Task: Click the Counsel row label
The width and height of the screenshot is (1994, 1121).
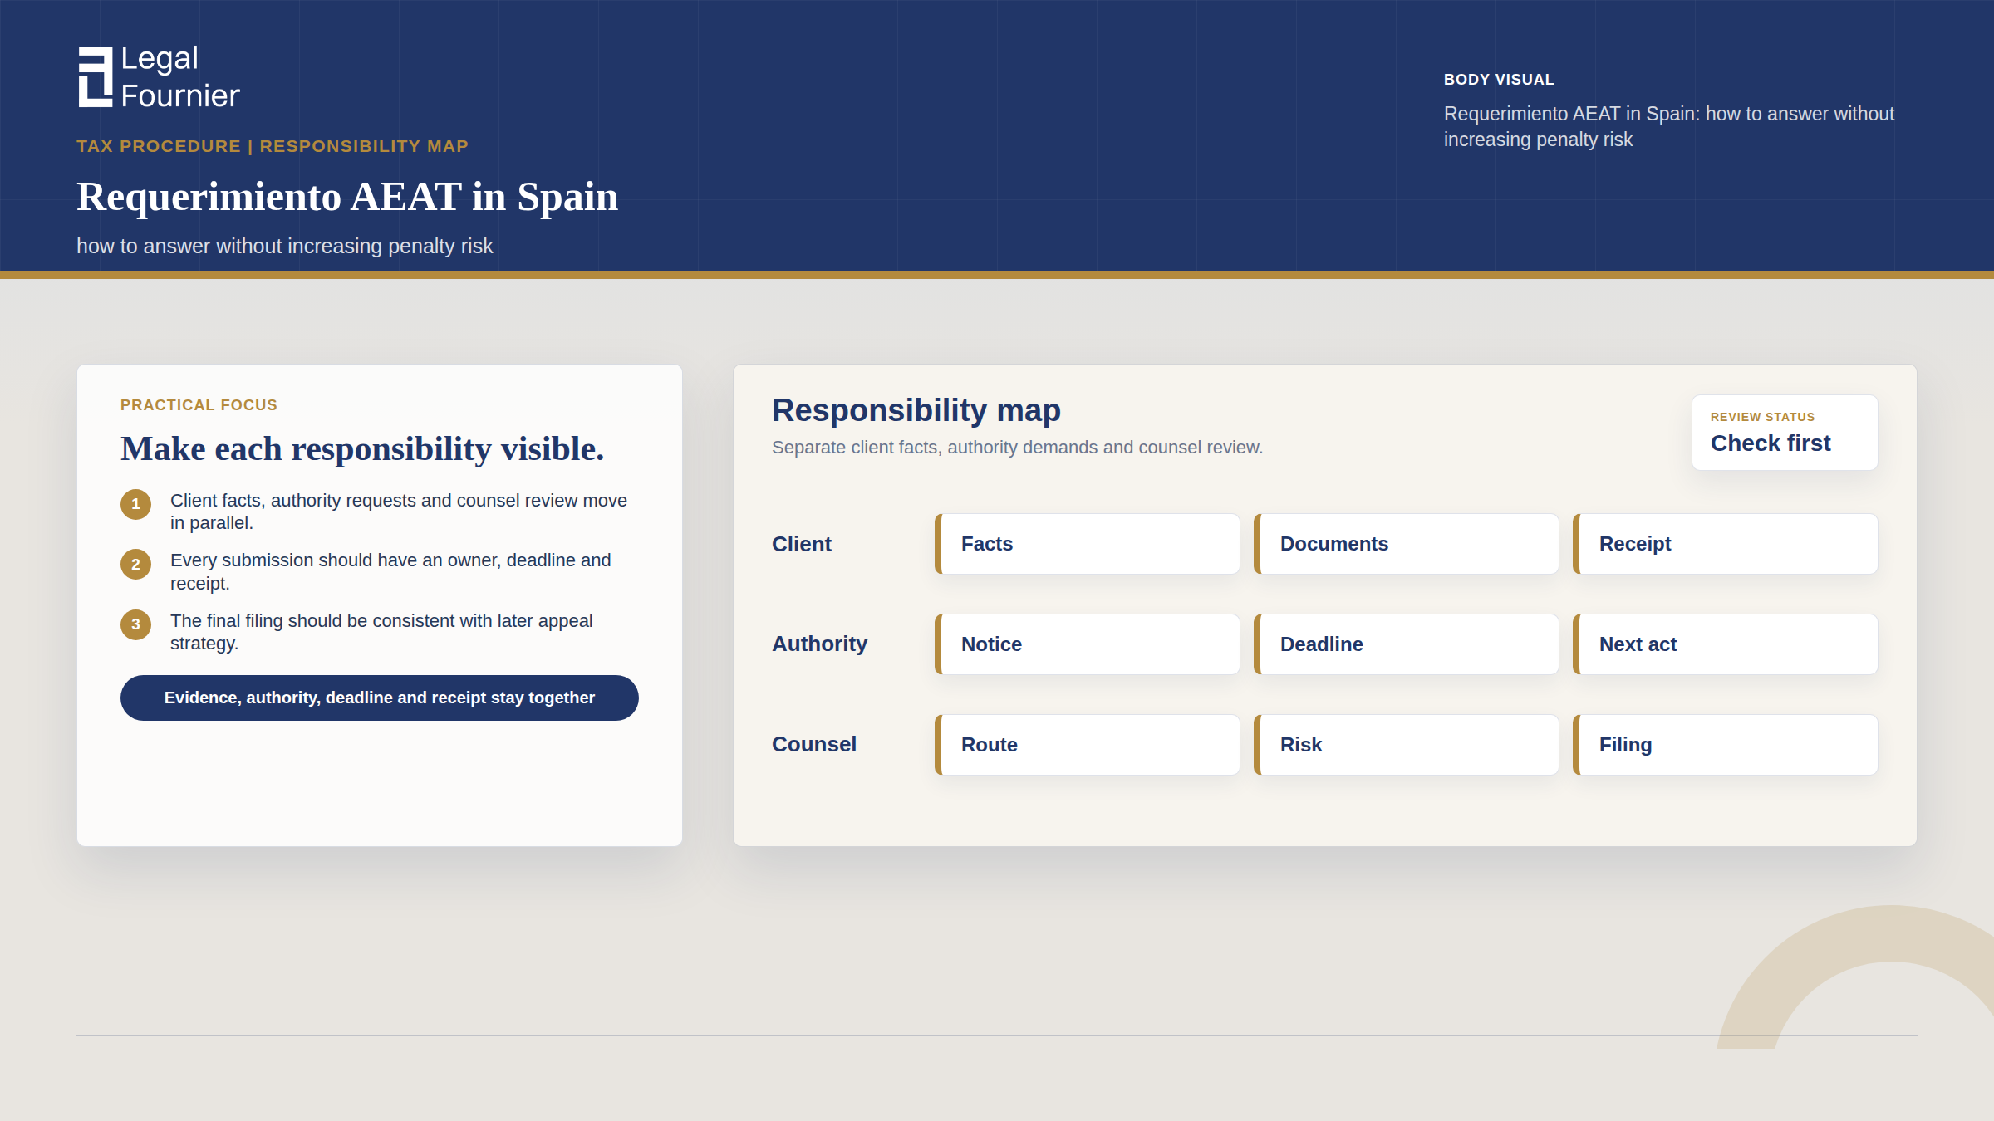Action: 813,744
